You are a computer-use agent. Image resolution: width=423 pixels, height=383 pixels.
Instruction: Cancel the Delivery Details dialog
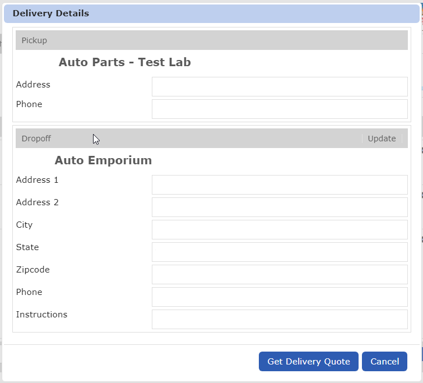tap(384, 362)
